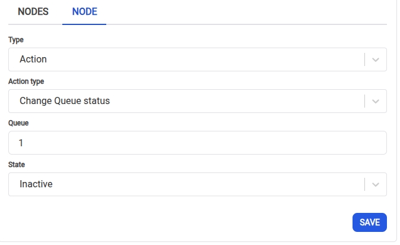The width and height of the screenshot is (400, 245).
Task: Click the "Queue" field label
Action: (18, 123)
